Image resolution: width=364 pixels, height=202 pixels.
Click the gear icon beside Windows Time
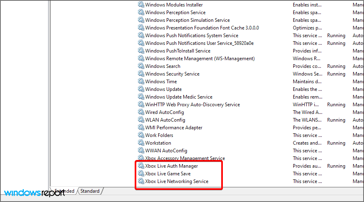click(141, 81)
